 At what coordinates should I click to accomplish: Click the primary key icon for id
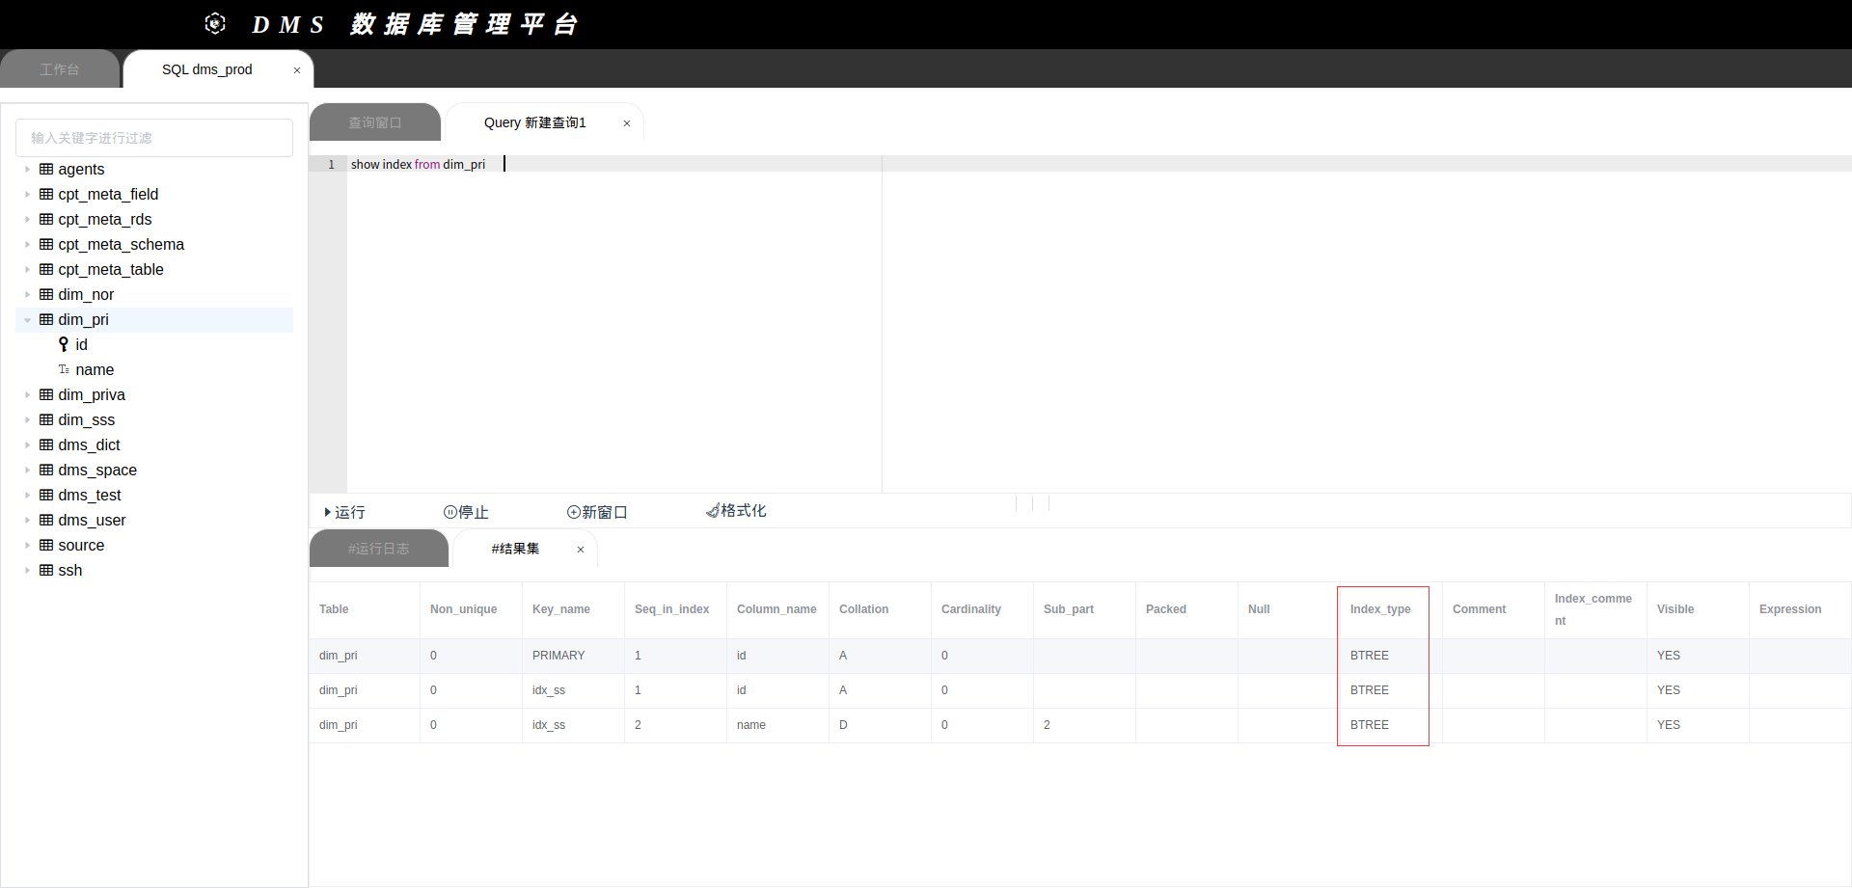[64, 344]
